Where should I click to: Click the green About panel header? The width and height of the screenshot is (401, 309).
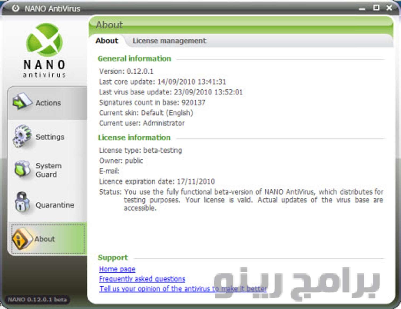[241, 25]
